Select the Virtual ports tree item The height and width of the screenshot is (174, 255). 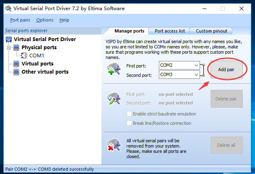point(37,64)
